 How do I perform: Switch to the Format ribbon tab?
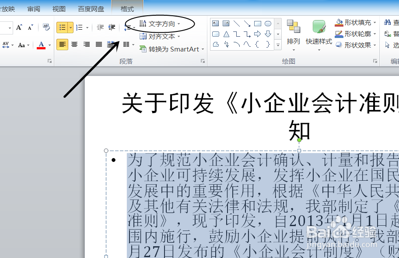coord(127,8)
